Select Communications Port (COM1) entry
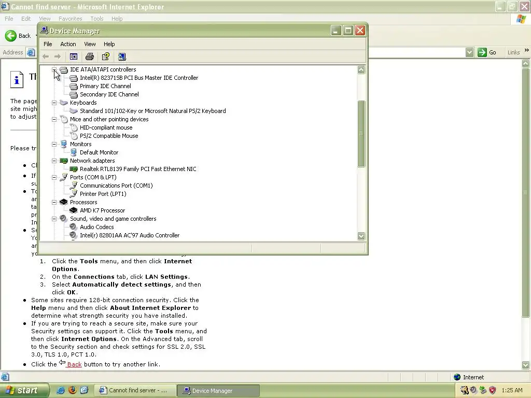This screenshot has width=531, height=398. coord(116,186)
